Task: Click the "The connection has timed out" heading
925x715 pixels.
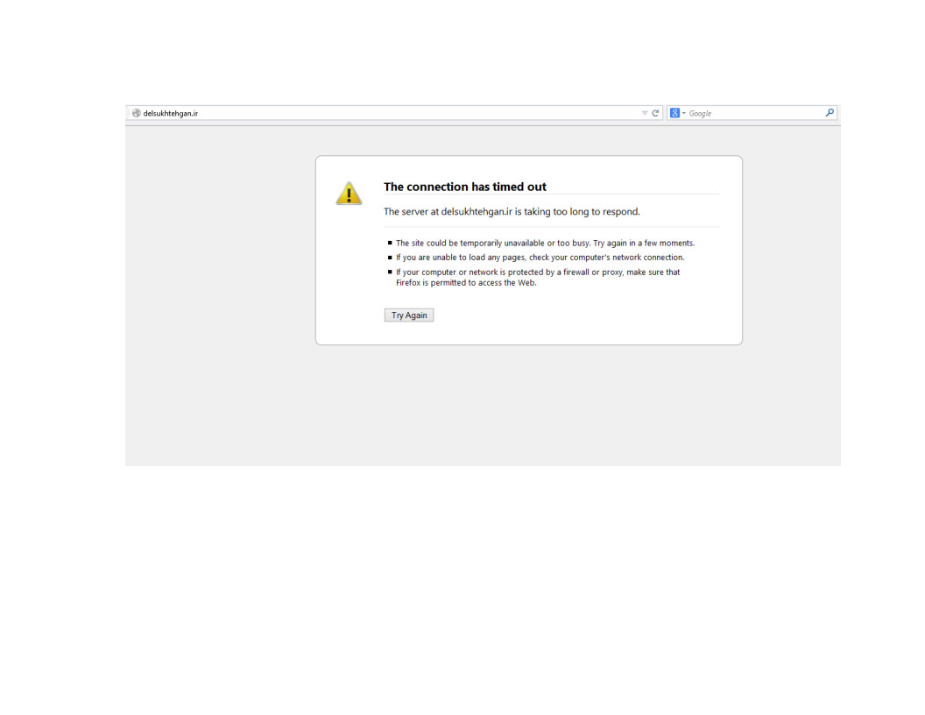Action: click(x=464, y=187)
